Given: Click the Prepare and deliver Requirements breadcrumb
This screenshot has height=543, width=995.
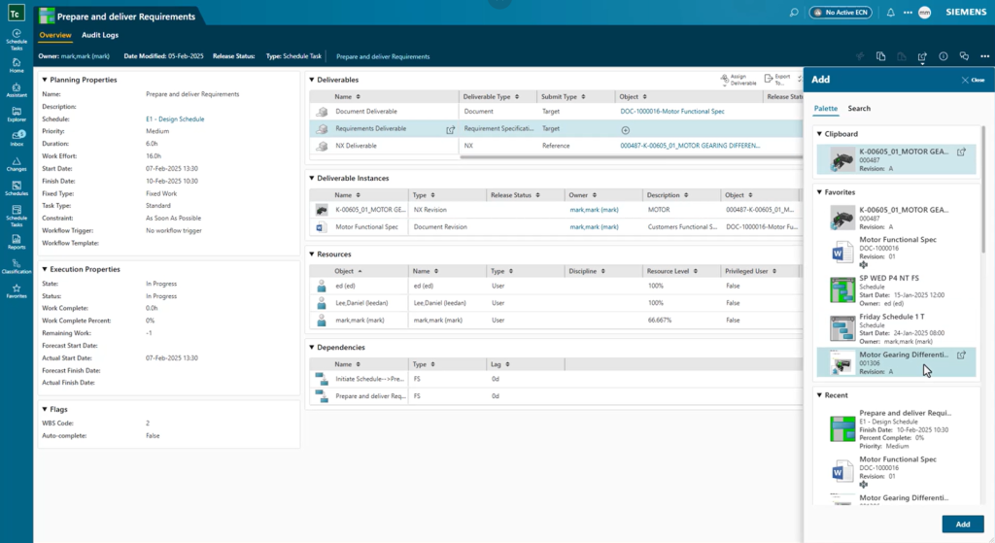Looking at the screenshot, I should 383,57.
